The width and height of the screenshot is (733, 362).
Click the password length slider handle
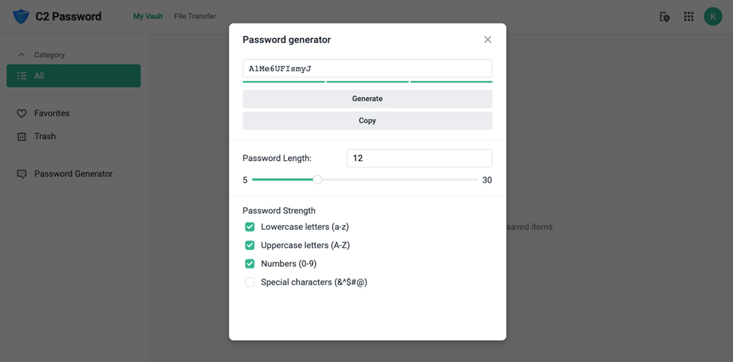(317, 180)
